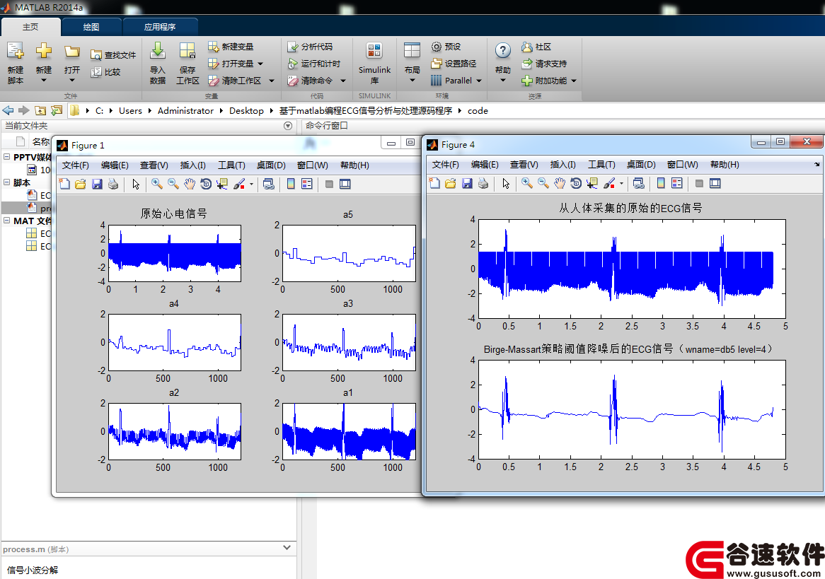Switch to the 应用程序 (Apps) tab

pos(160,27)
